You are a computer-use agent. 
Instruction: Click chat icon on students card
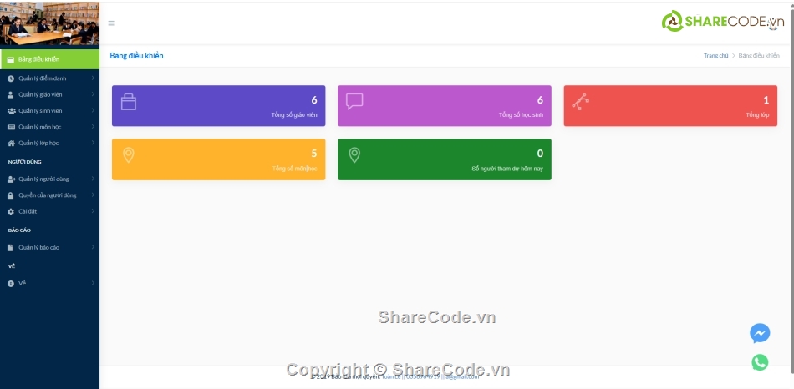click(354, 101)
